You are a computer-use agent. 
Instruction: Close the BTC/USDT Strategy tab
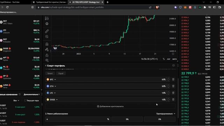102,2
